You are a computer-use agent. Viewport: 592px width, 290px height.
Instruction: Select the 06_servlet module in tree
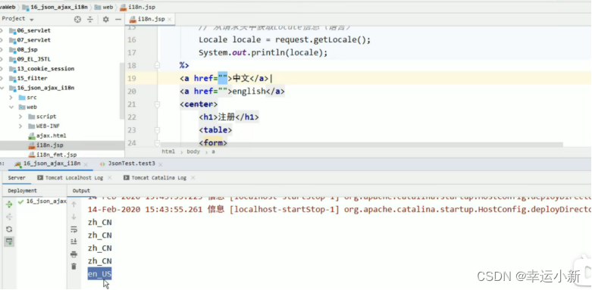(30, 30)
